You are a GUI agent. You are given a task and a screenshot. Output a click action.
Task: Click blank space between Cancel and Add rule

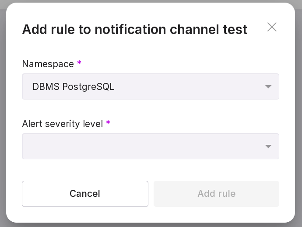(151, 194)
